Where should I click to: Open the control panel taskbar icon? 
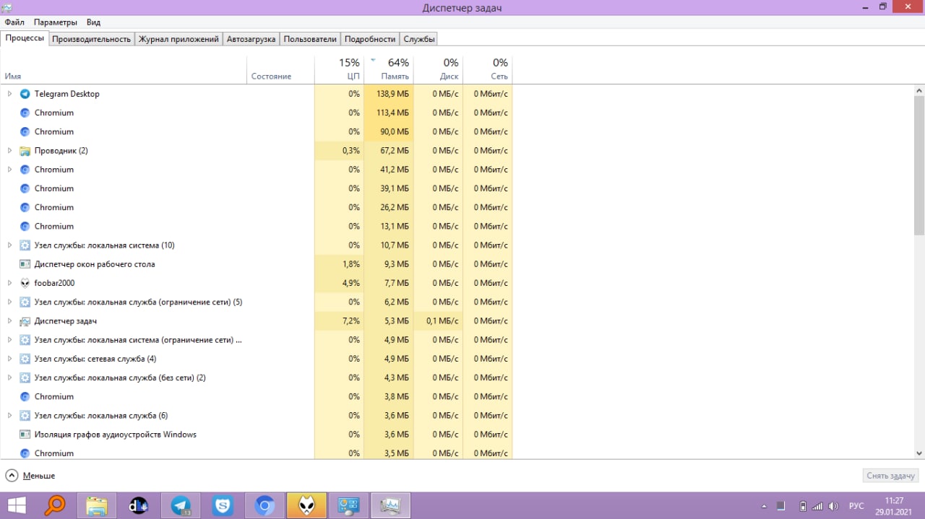pos(348,505)
